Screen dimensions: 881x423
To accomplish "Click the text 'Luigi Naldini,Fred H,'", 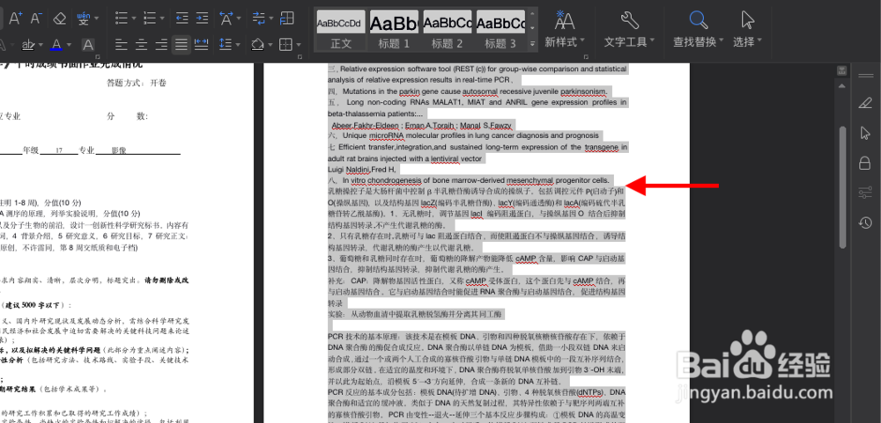I will 362,169.
